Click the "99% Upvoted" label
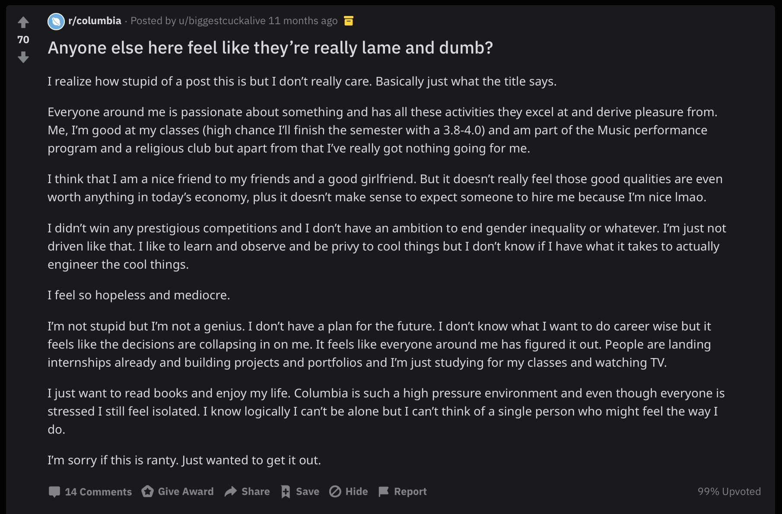 [x=729, y=492]
